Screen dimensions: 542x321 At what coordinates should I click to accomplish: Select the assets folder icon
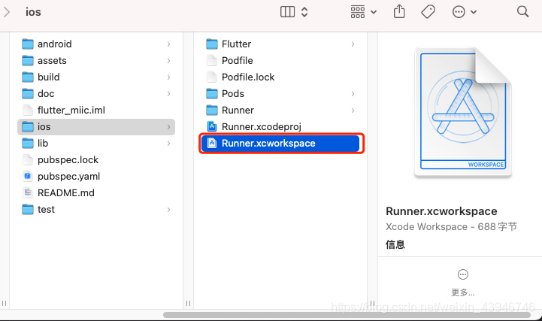pos(28,61)
